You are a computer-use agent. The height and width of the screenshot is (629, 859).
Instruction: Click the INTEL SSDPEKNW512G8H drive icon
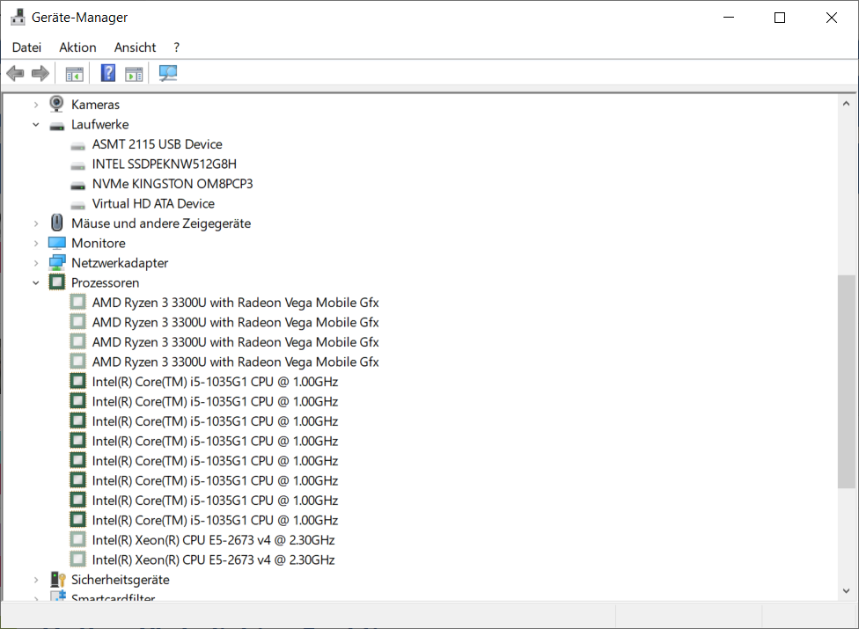tap(77, 165)
